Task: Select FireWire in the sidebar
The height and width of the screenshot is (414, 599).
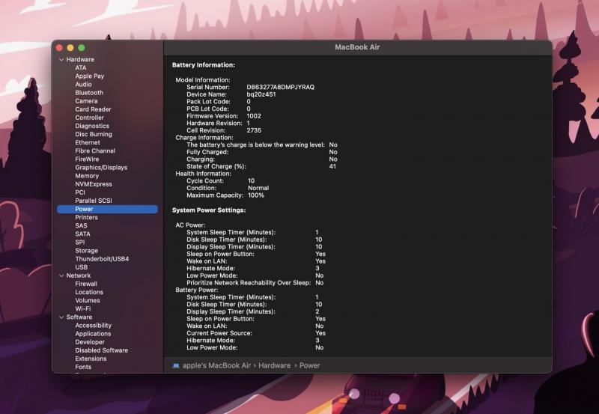Action: [87, 159]
